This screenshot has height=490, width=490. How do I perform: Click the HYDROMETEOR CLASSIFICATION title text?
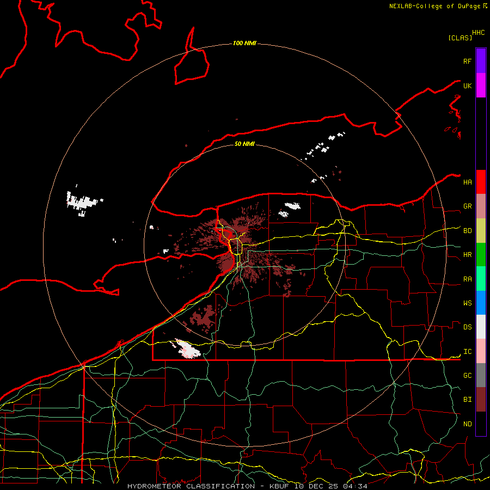coord(191,486)
